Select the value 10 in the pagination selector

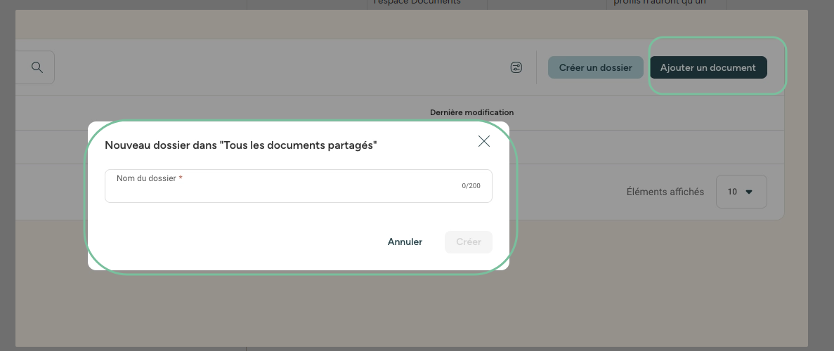point(732,192)
